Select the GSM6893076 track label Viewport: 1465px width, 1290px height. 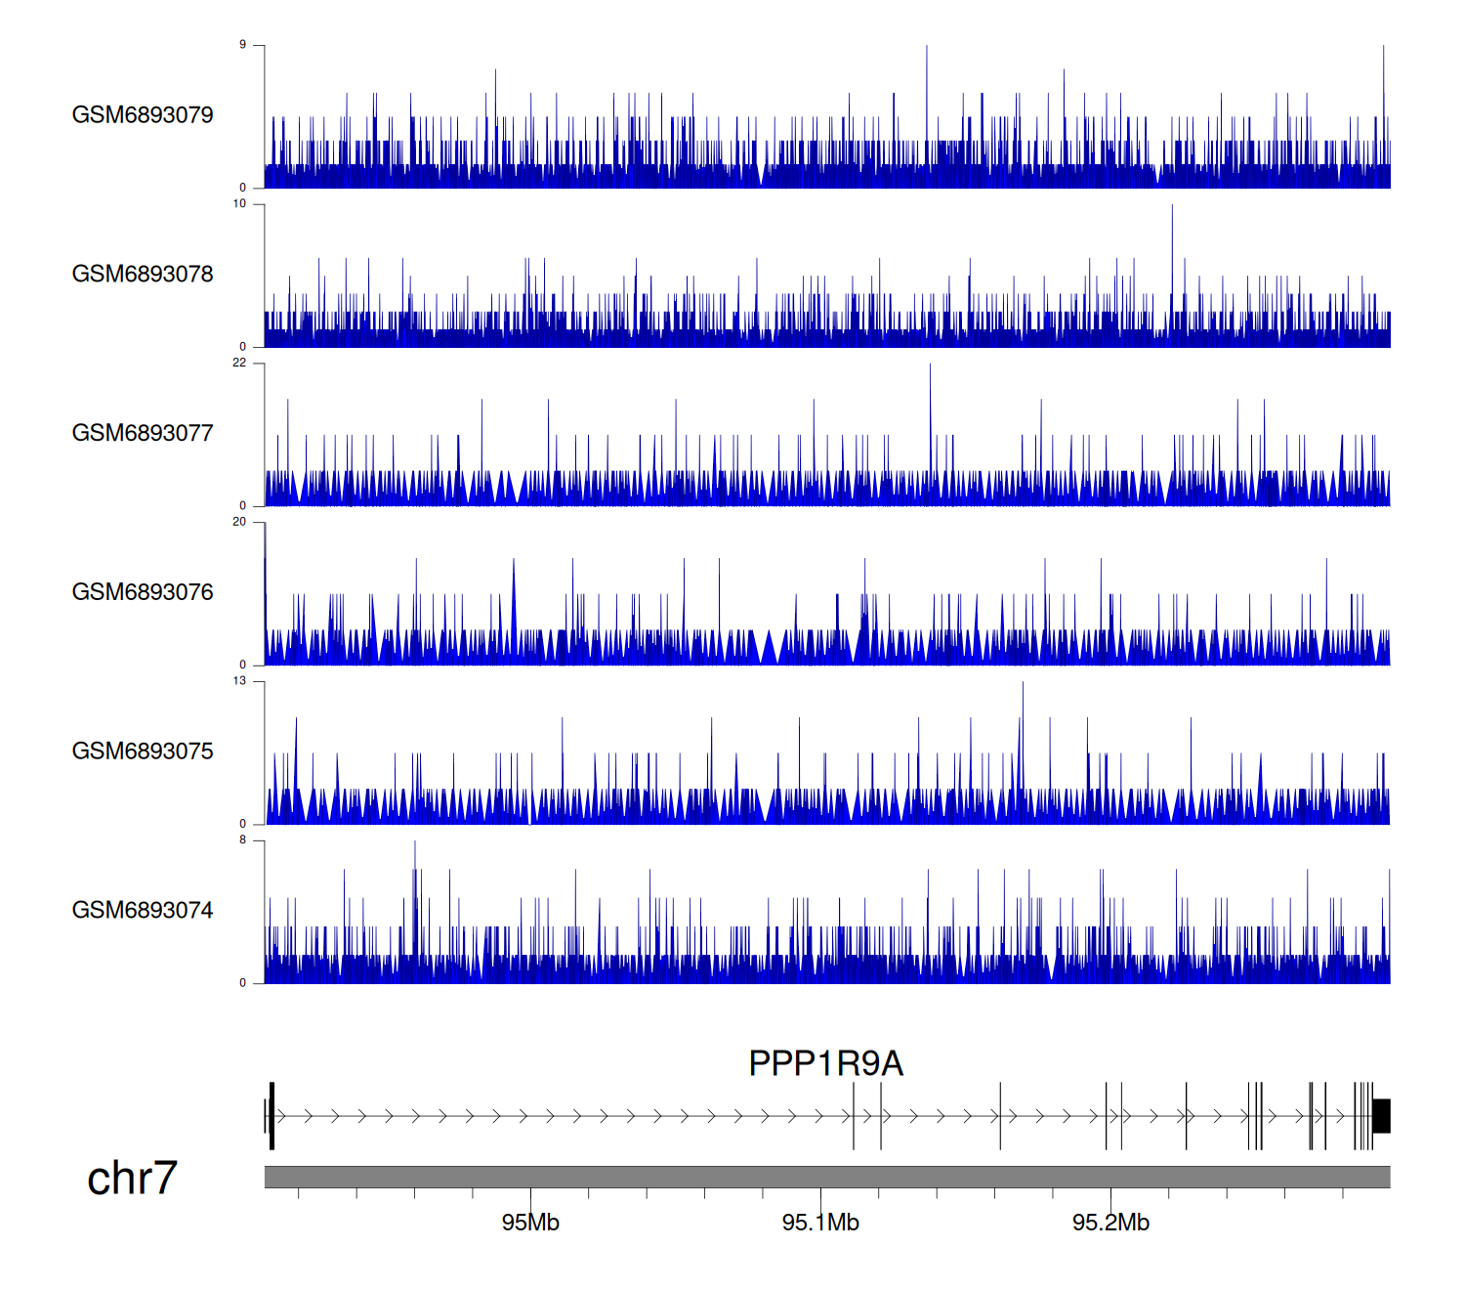point(143,592)
